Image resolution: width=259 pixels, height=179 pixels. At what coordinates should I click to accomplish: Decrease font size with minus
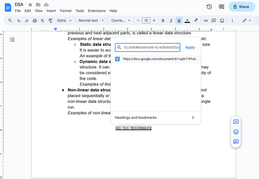click(x=138, y=21)
